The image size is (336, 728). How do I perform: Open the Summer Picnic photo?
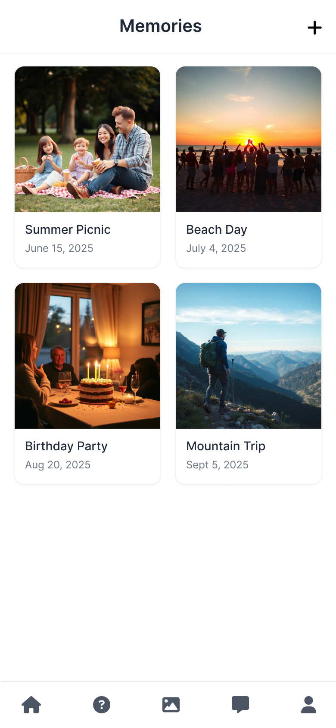click(x=87, y=139)
